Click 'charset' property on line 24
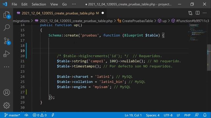 [81, 77]
